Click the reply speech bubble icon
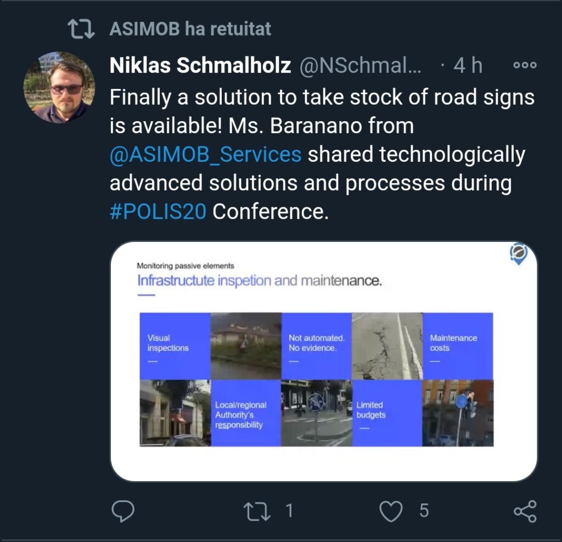 (123, 511)
